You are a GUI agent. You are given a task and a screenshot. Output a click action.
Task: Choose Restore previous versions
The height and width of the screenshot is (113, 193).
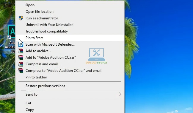pyautogui.click(x=70, y=86)
